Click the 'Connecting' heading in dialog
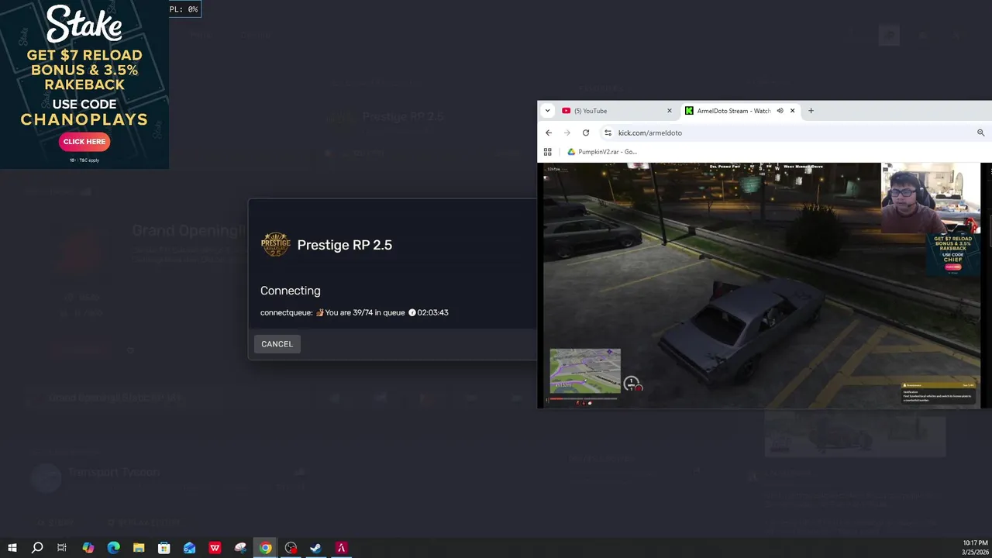 [291, 291]
